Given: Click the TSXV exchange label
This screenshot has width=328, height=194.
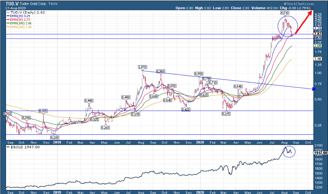Looking at the screenshot, I should coord(53,4).
